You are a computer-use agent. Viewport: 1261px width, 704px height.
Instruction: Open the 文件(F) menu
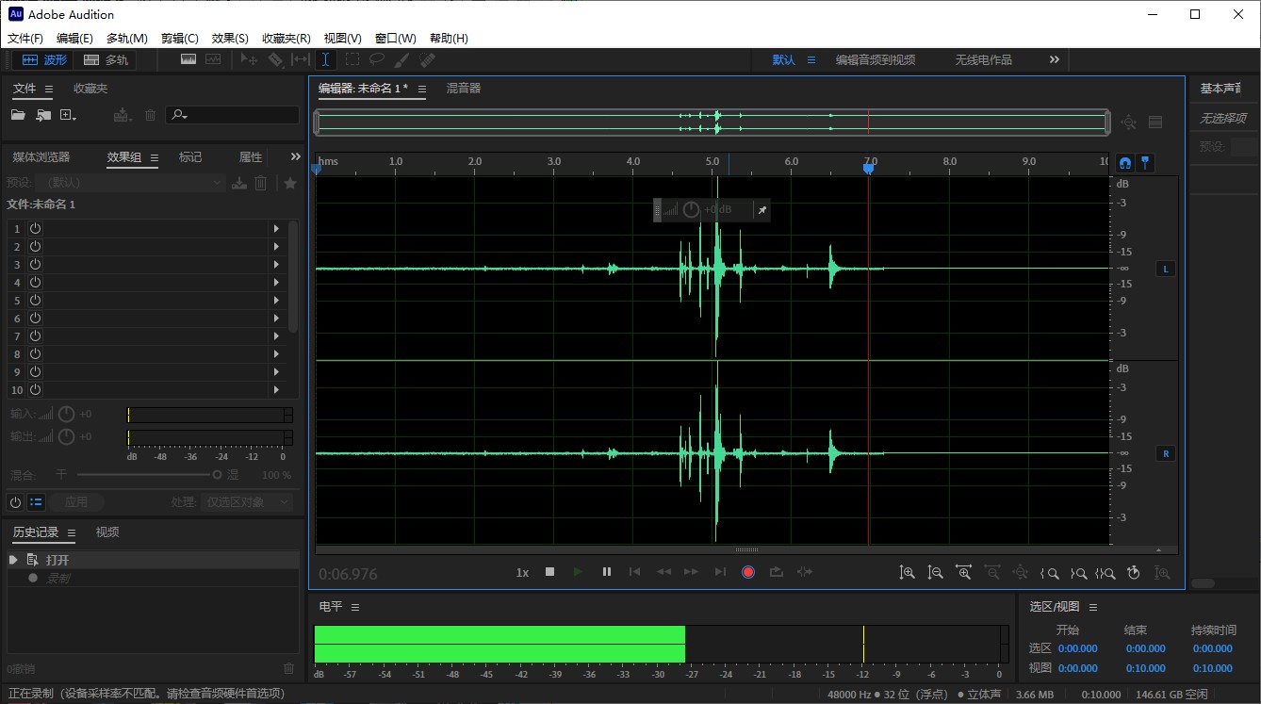coord(25,39)
